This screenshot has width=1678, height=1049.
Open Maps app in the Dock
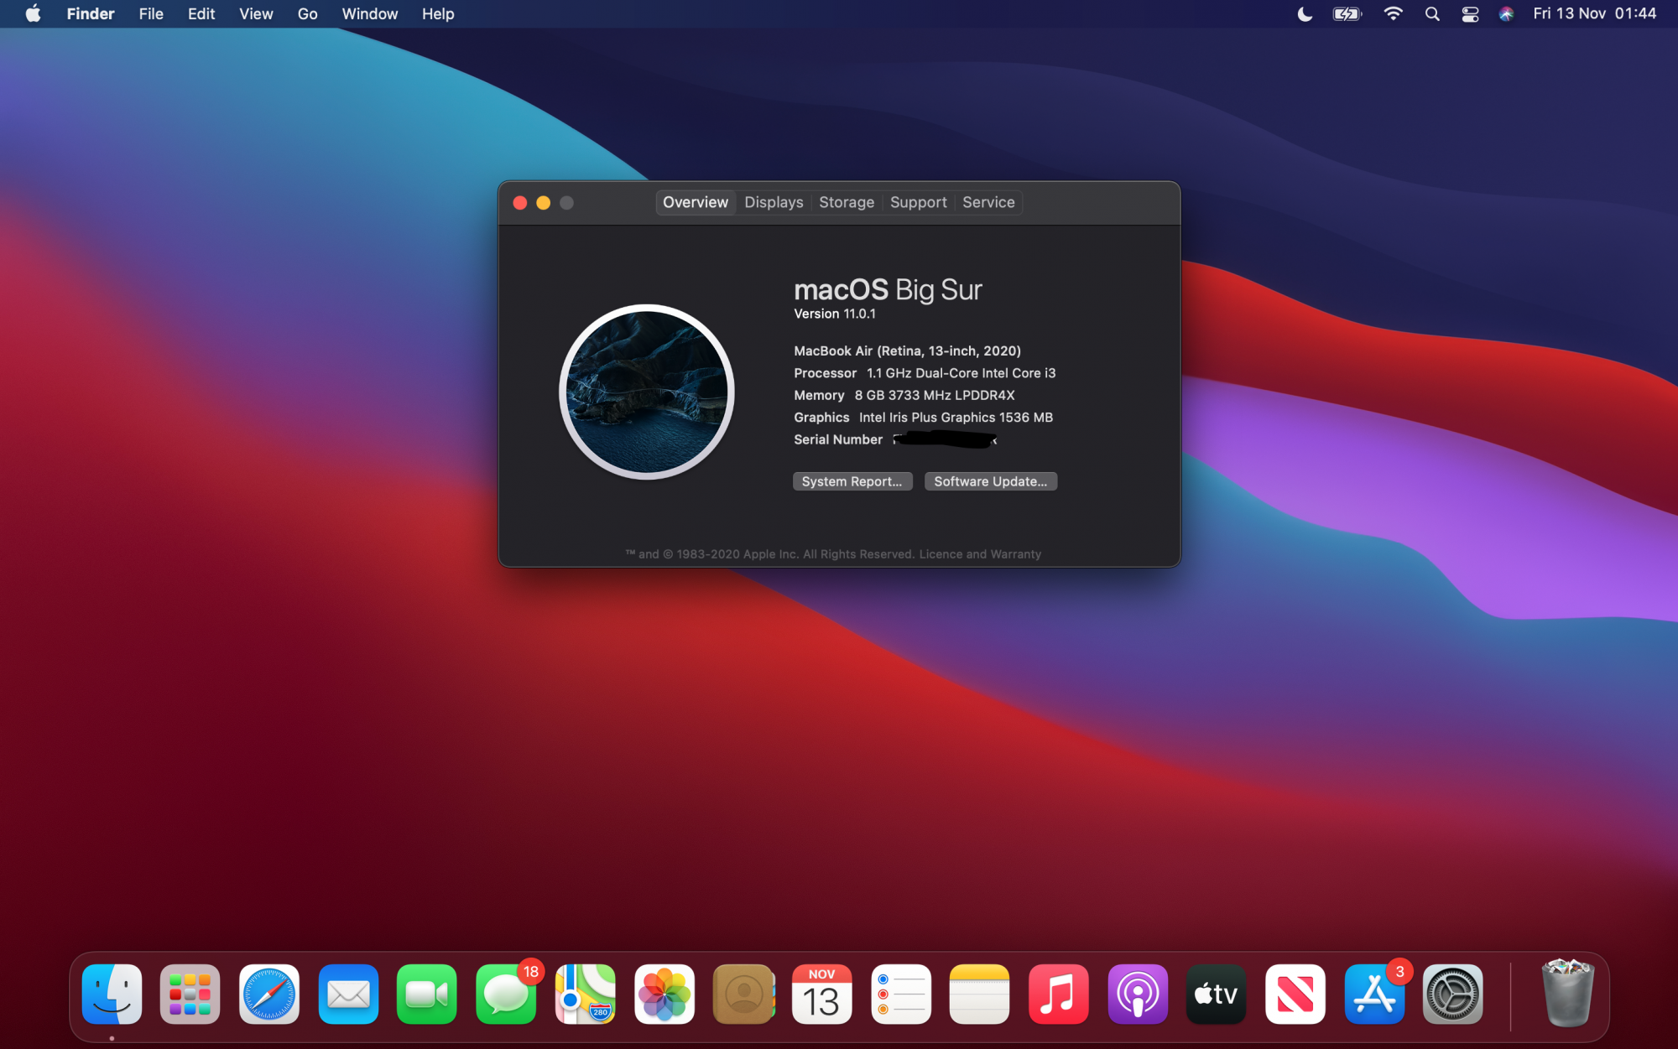point(585,994)
